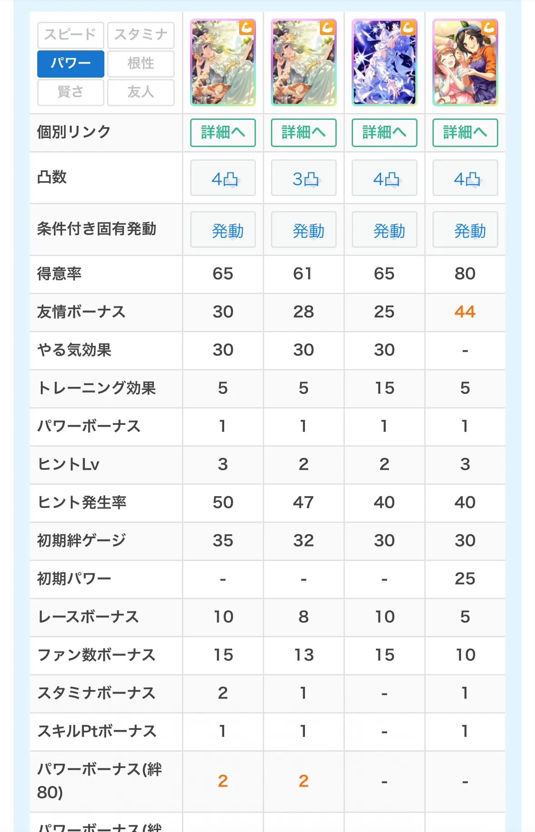Viewport: 535px width, 832px height.
Task: Select the 友人 type filter
Action: tap(141, 93)
